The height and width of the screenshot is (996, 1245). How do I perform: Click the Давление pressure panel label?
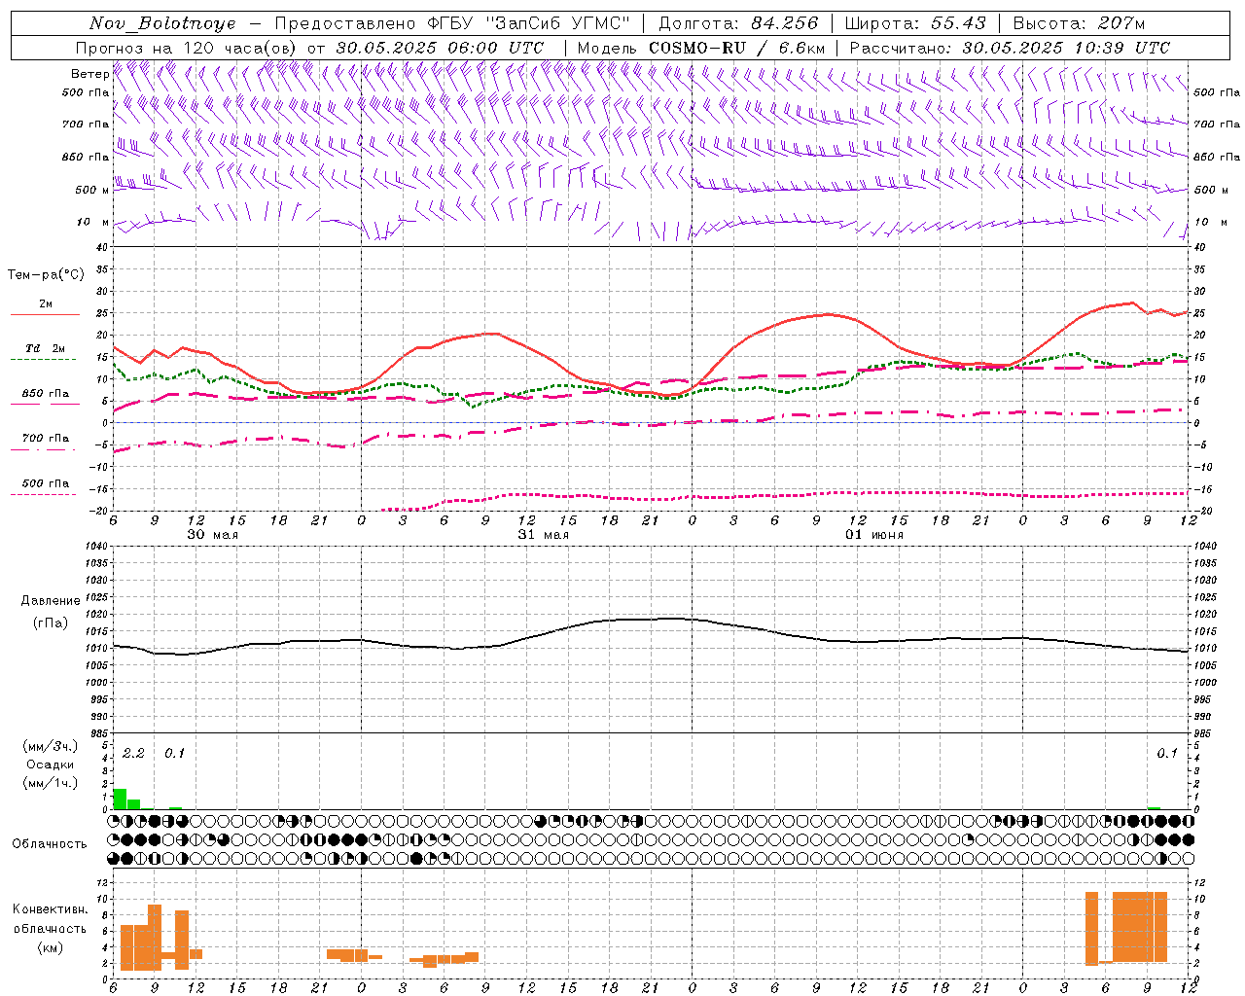point(51,601)
